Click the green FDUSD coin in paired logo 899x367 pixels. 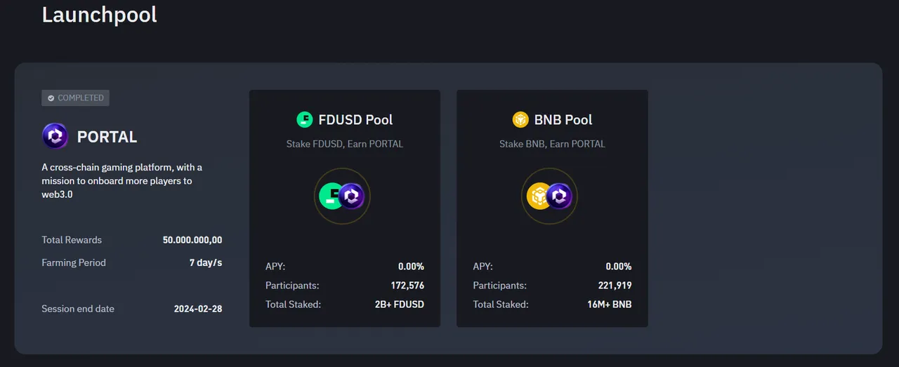[332, 196]
